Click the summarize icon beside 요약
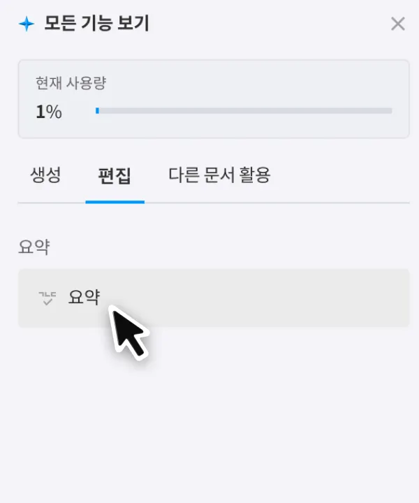Image resolution: width=419 pixels, height=503 pixels. point(47,298)
